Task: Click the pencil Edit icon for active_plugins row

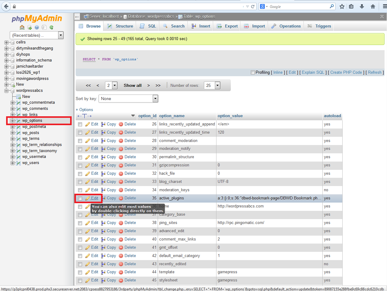Action: coord(88,198)
